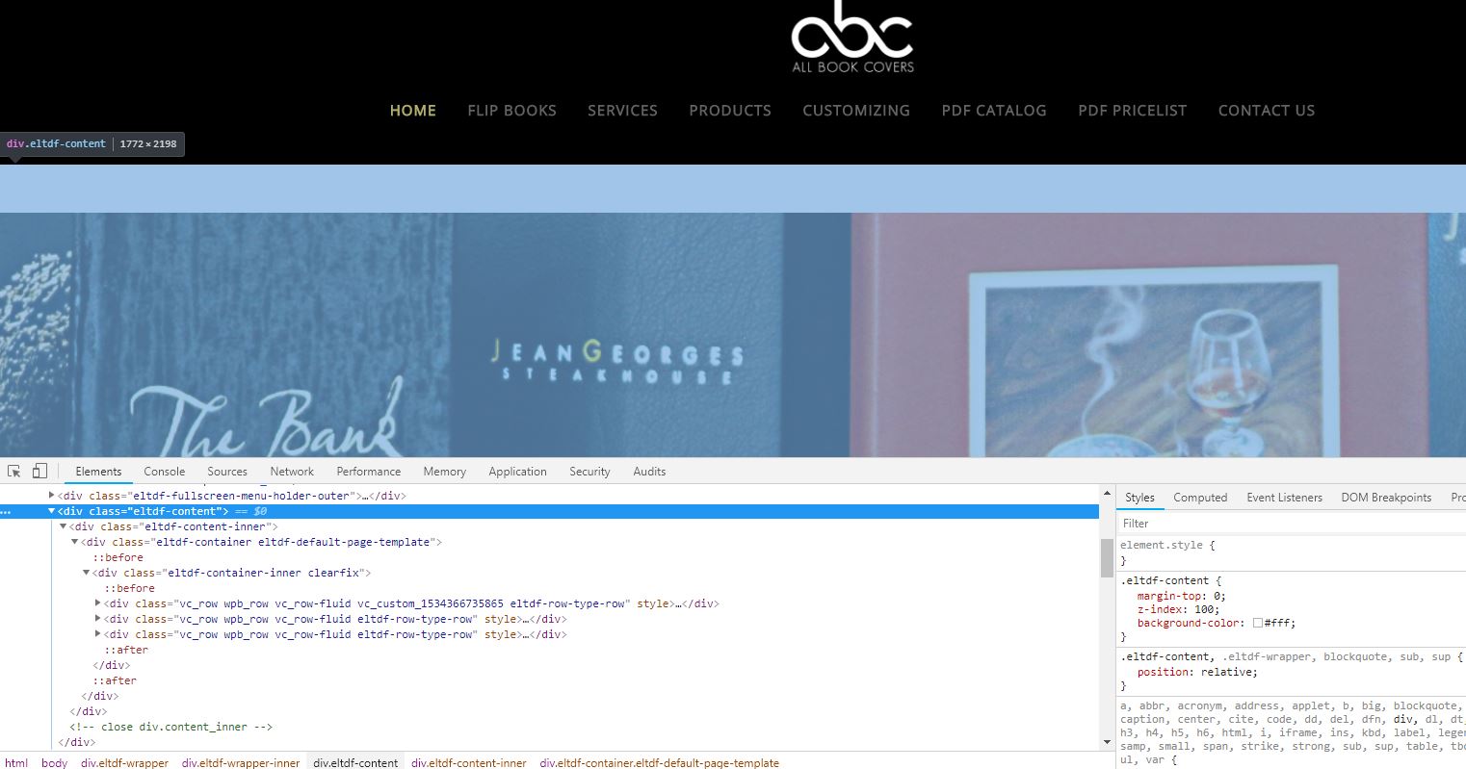Screen dimensions: 1466x769
Task: Open the DOM Breakpoints sidebar tab
Action: pos(1386,498)
